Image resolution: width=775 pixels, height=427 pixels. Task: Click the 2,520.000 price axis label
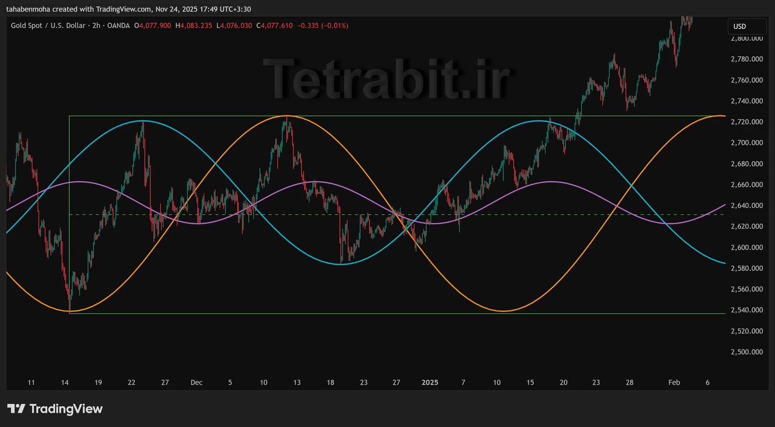(x=747, y=331)
